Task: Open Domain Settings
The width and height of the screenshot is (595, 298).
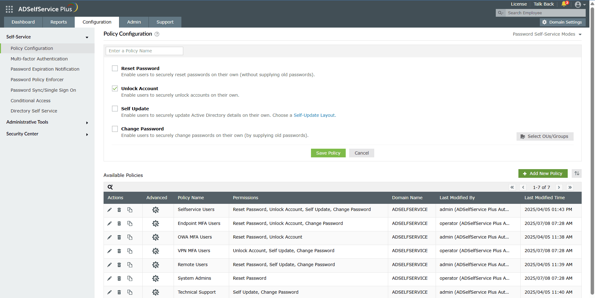Action: pos(562,22)
